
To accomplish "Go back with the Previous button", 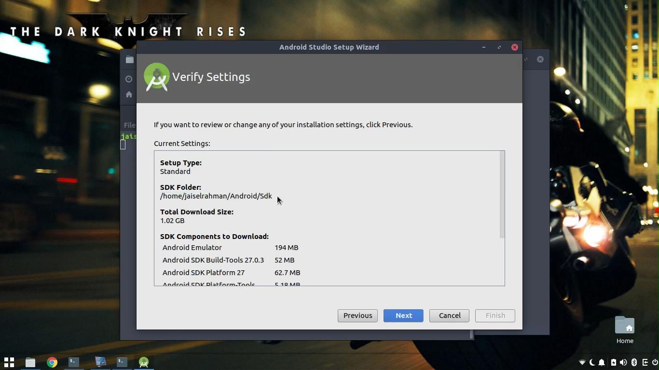I will pos(357,316).
